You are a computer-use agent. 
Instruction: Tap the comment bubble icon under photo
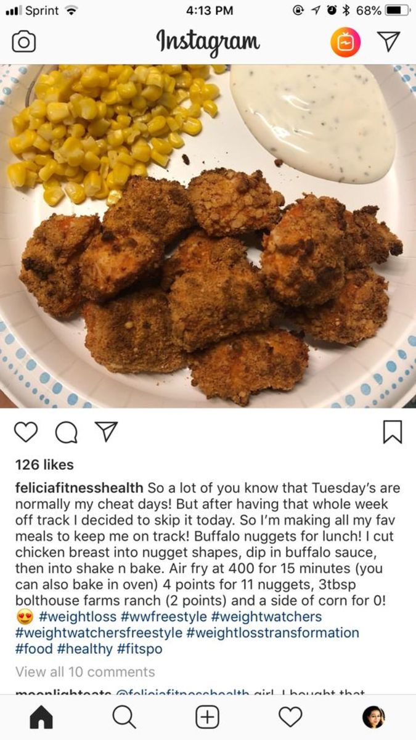pos(66,433)
